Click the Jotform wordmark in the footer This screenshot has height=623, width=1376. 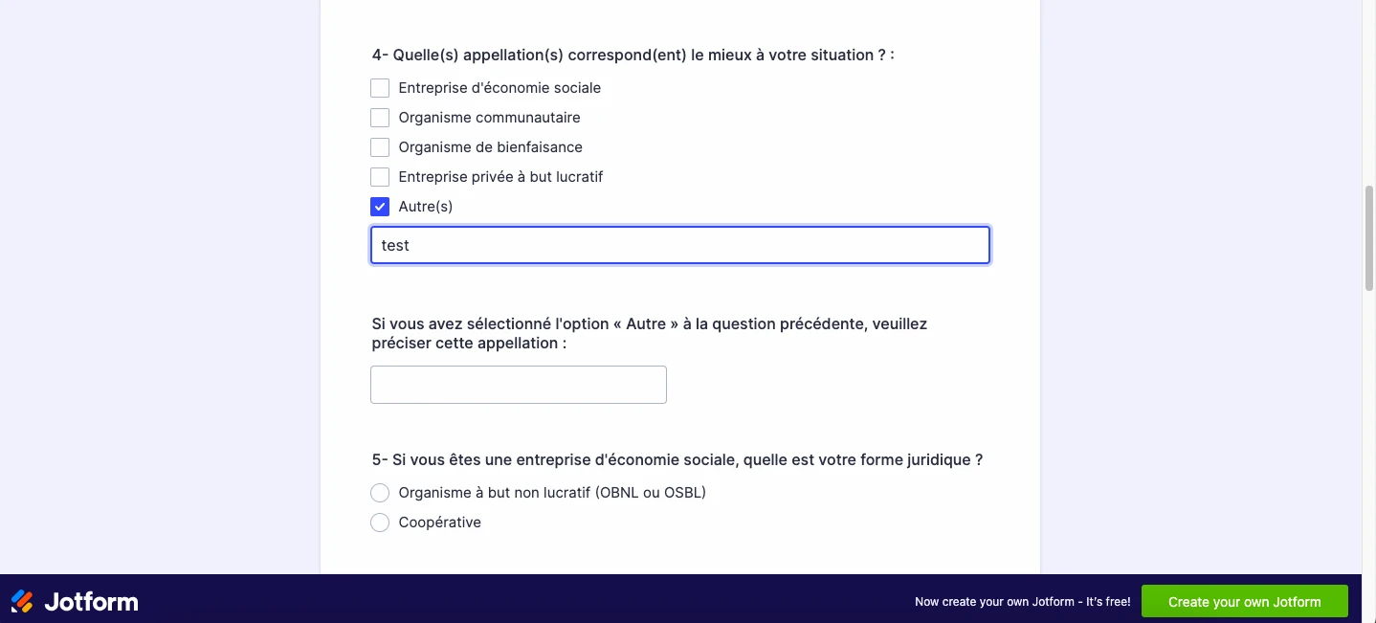point(91,600)
